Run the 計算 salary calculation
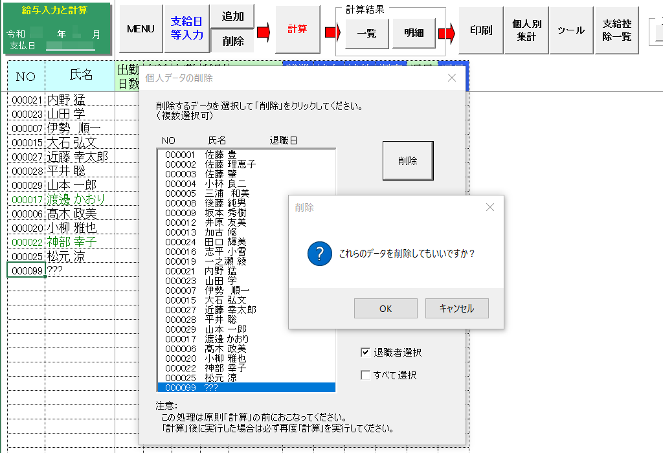Viewport: 663px width, 453px height. pyautogui.click(x=297, y=29)
